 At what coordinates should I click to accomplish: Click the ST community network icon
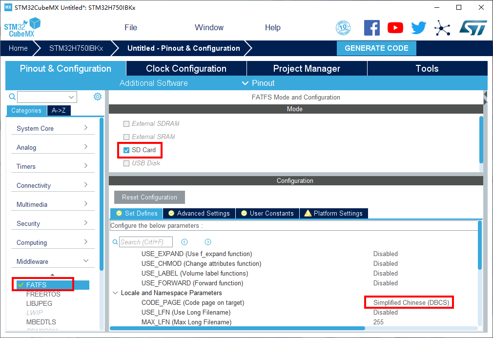click(x=442, y=28)
